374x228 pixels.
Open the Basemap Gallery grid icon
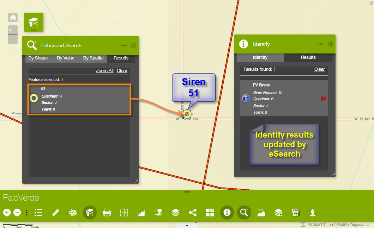(x=210, y=212)
